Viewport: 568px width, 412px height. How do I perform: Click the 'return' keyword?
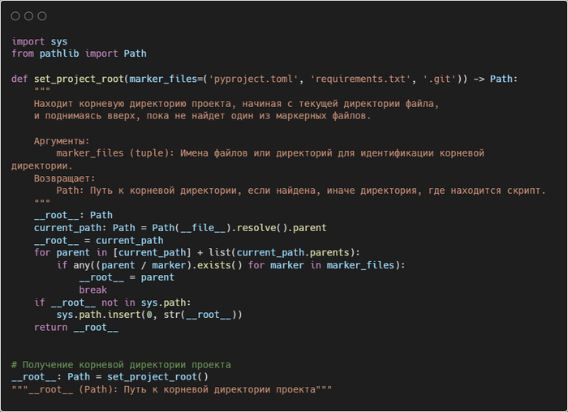point(51,328)
